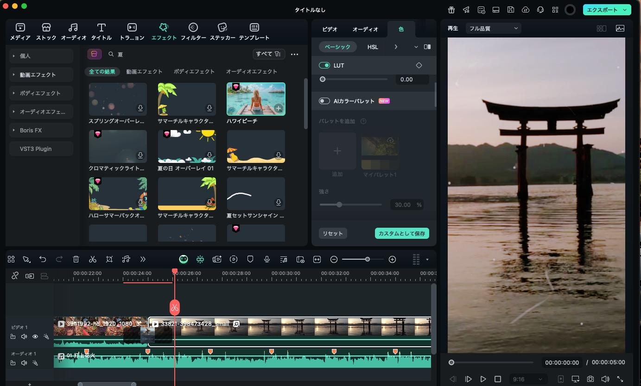Viewport: 641px width, 386px height.
Task: Show more color tabs arrow
Action: click(396, 47)
